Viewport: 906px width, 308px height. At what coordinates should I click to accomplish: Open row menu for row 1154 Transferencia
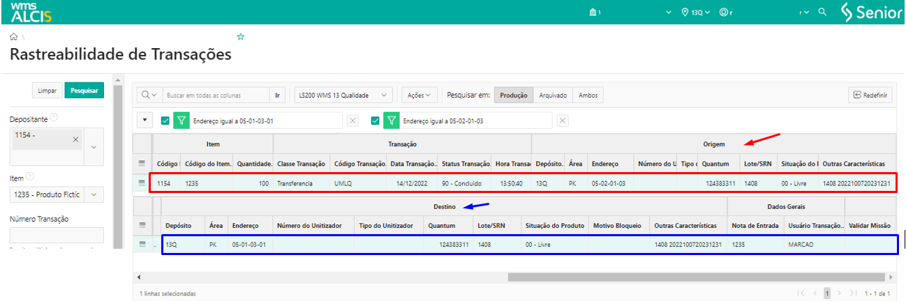[x=142, y=183]
